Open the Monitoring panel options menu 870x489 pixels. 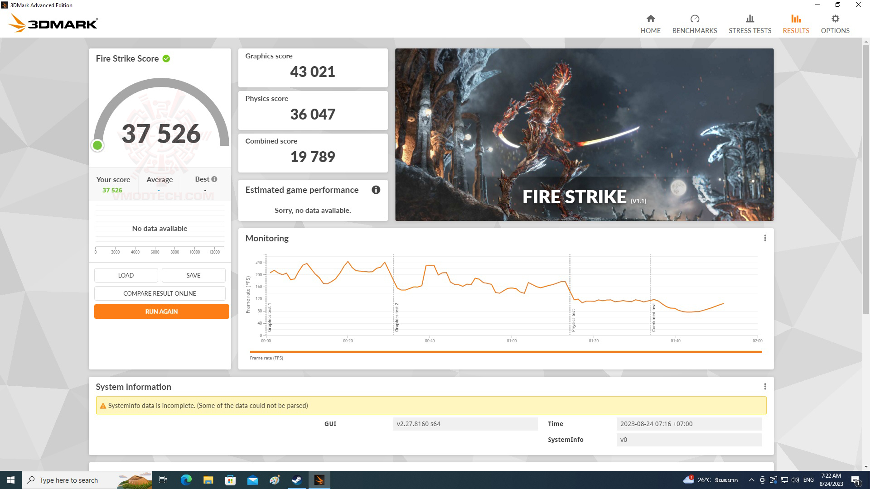point(766,237)
